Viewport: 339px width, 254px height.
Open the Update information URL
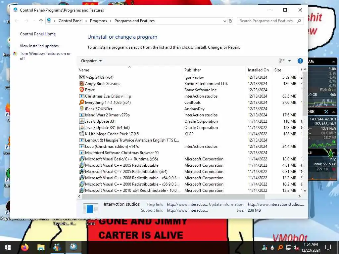coord(276,204)
